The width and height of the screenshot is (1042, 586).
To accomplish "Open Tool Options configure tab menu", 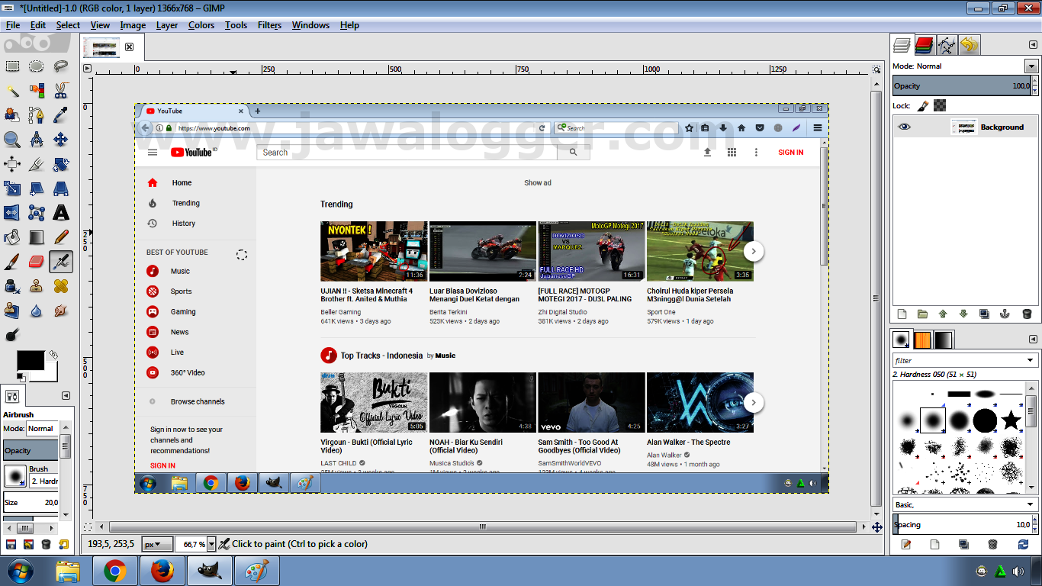I will point(66,395).
